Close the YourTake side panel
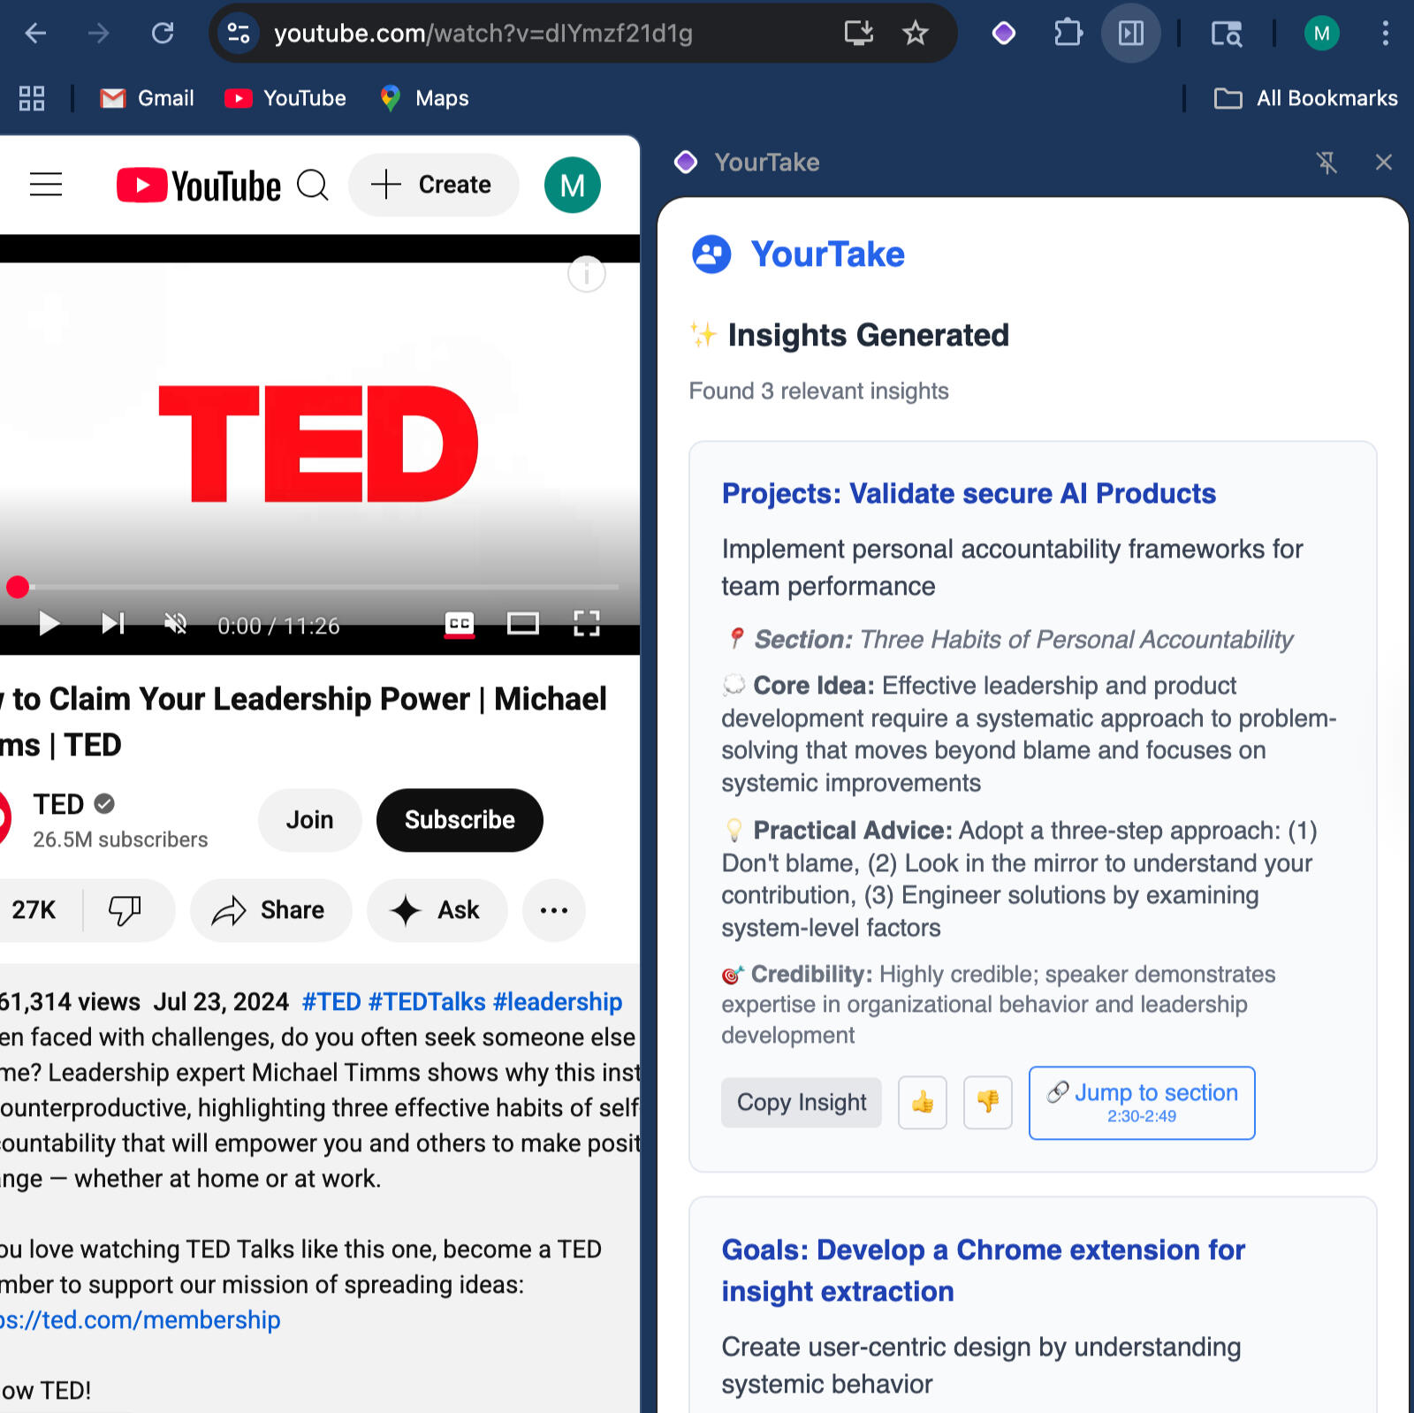 (x=1384, y=163)
